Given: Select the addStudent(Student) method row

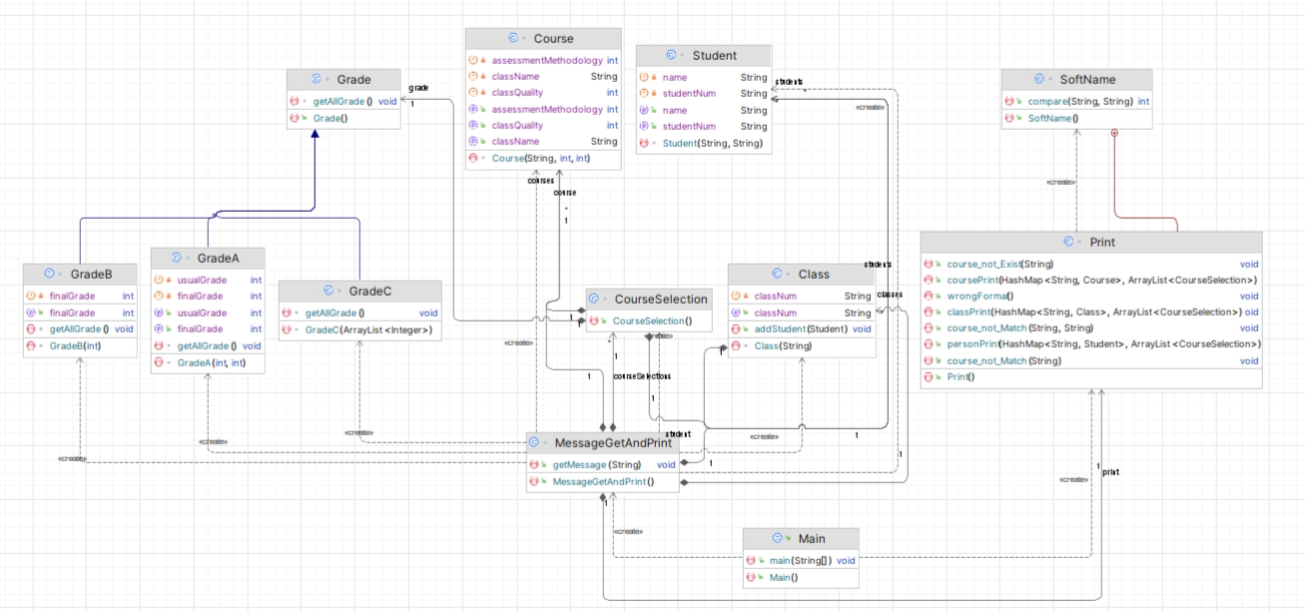Looking at the screenshot, I should pos(799,328).
